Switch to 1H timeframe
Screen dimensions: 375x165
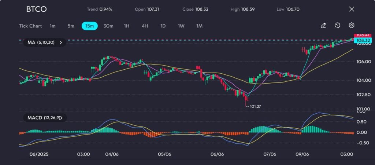coord(127,26)
